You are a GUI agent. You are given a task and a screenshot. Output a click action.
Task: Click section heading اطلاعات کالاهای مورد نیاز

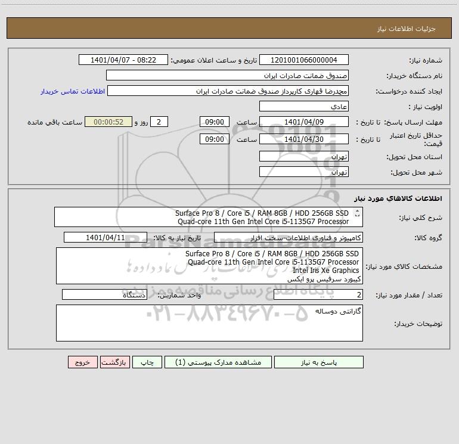point(398,198)
